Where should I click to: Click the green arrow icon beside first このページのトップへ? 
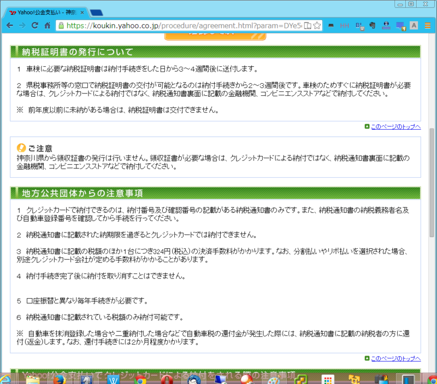point(367,126)
